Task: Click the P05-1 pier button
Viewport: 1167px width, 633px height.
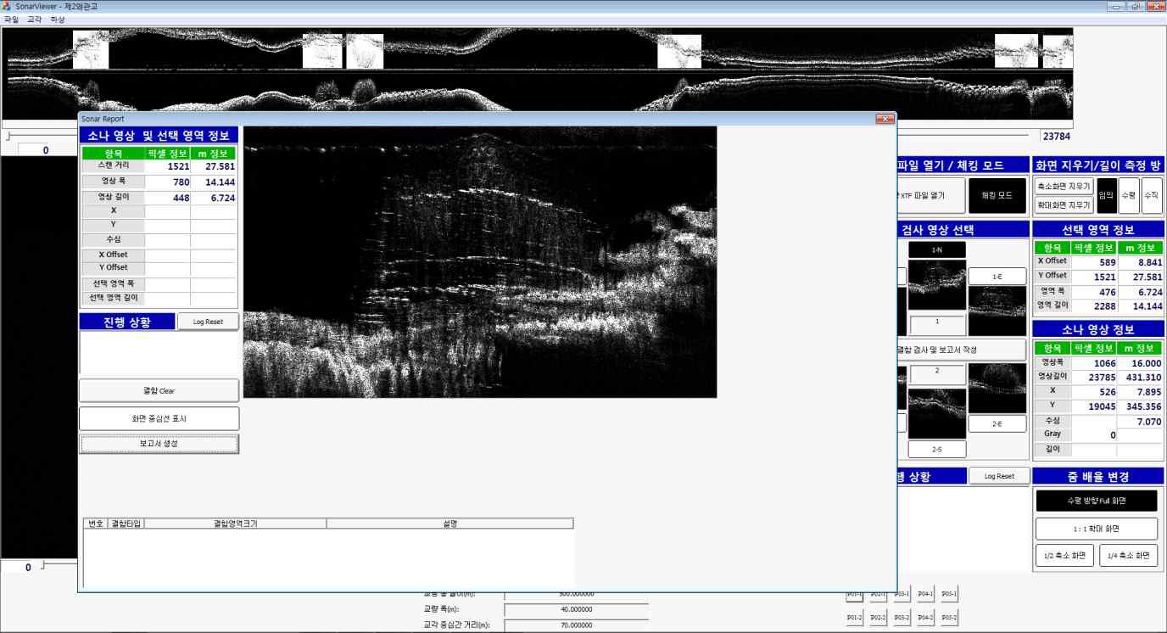Action: pyautogui.click(x=949, y=594)
